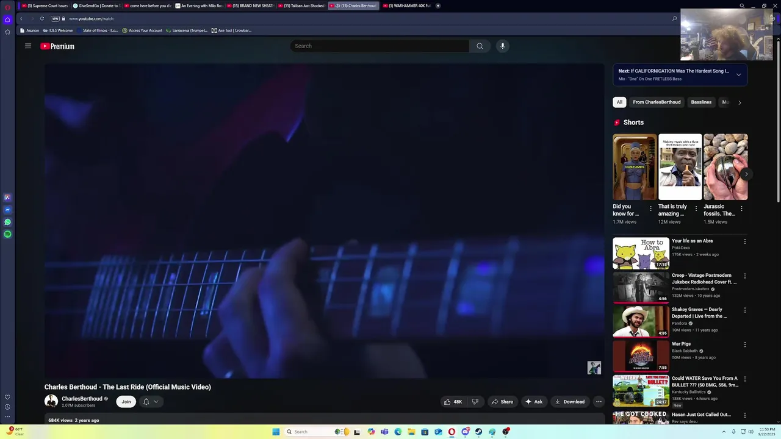Open State of Illinois bookmark
Viewport: 781px width, 439px height.
(x=97, y=30)
